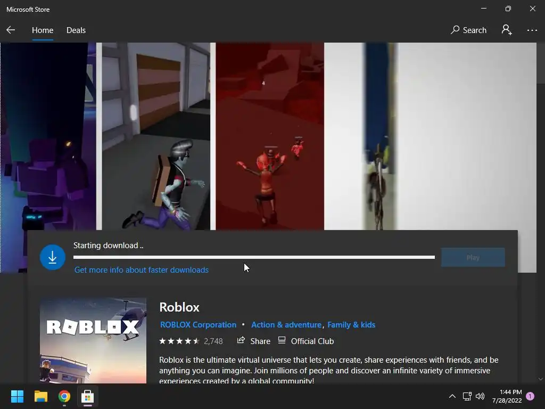Open the Windows Start menu
This screenshot has width=545, height=409.
(x=17, y=396)
